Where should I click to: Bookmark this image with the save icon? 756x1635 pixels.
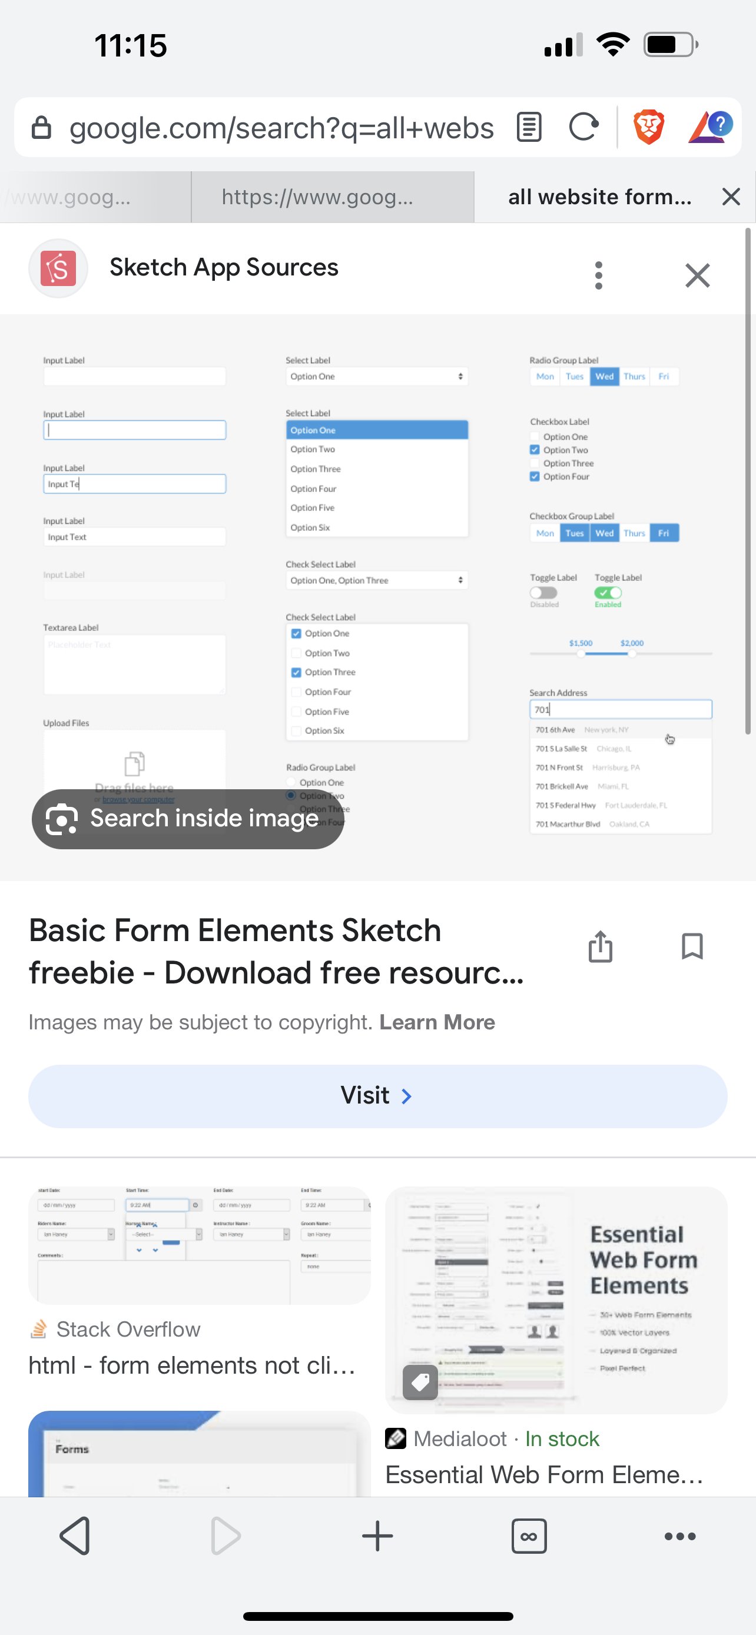[x=691, y=946]
